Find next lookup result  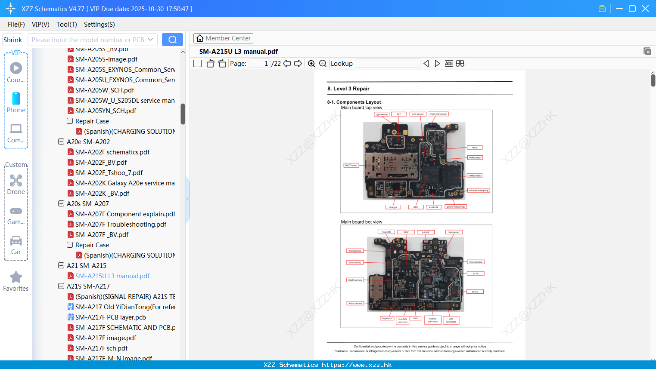pyautogui.click(x=437, y=63)
